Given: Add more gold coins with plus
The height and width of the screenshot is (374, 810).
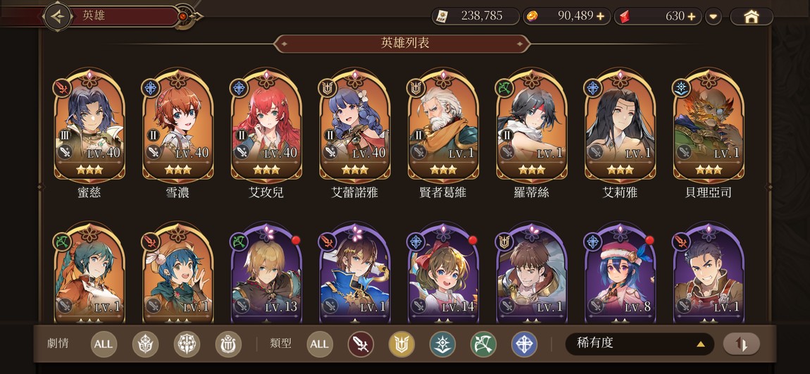Looking at the screenshot, I should tap(600, 16).
